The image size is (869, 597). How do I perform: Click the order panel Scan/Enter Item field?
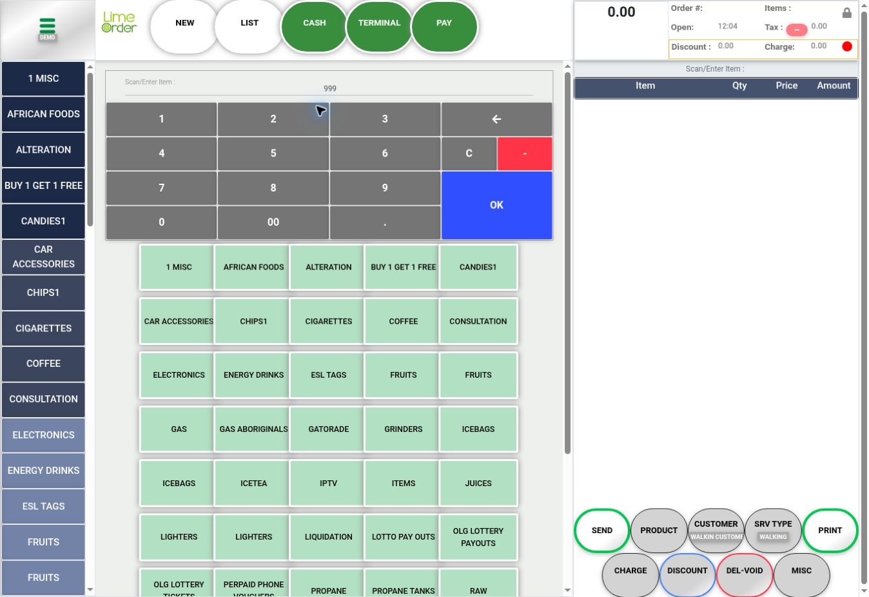716,69
